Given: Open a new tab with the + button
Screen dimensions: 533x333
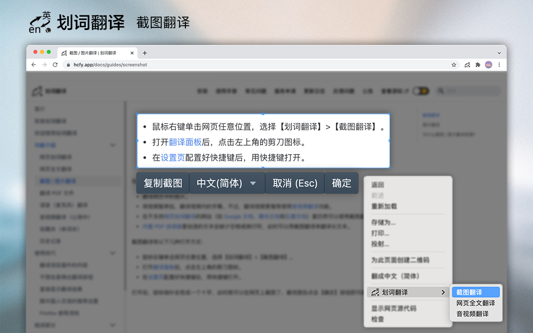Looking at the screenshot, I should (144, 53).
